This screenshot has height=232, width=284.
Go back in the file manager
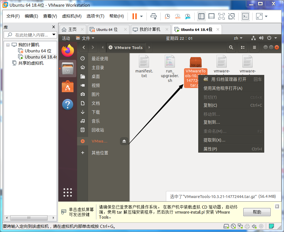[84, 47]
